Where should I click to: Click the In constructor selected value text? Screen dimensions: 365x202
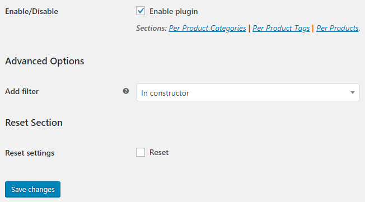[x=165, y=93]
